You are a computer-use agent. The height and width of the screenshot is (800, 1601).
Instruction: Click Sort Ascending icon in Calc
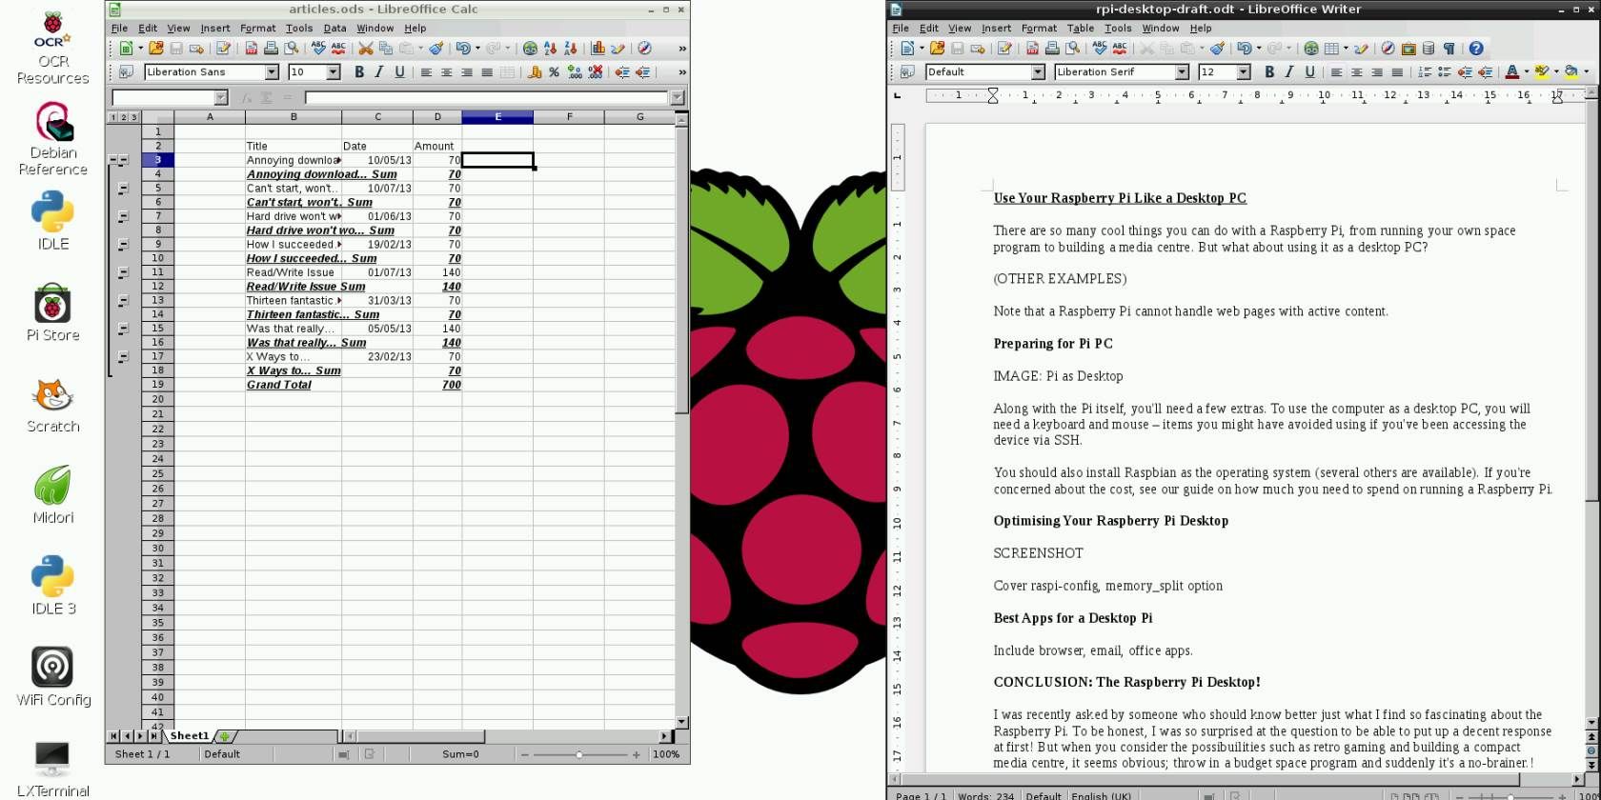tap(550, 48)
